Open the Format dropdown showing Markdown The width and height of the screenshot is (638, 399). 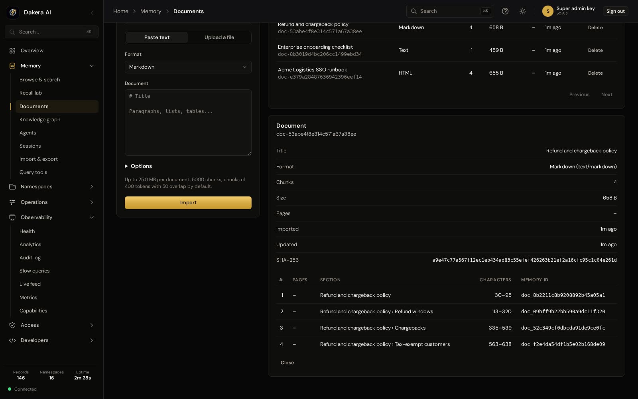(x=188, y=67)
